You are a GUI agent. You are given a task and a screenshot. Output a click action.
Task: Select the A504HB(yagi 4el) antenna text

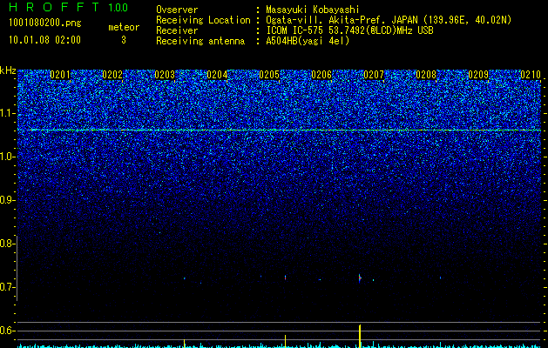coord(308,41)
